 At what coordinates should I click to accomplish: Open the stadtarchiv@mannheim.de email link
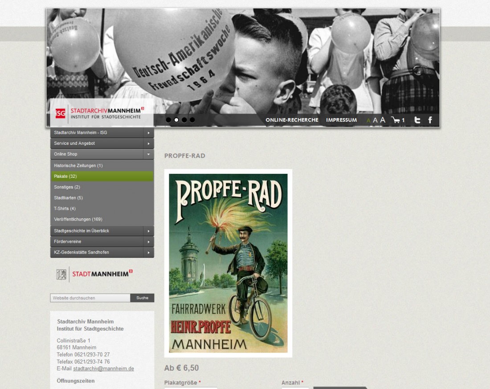[103, 369]
